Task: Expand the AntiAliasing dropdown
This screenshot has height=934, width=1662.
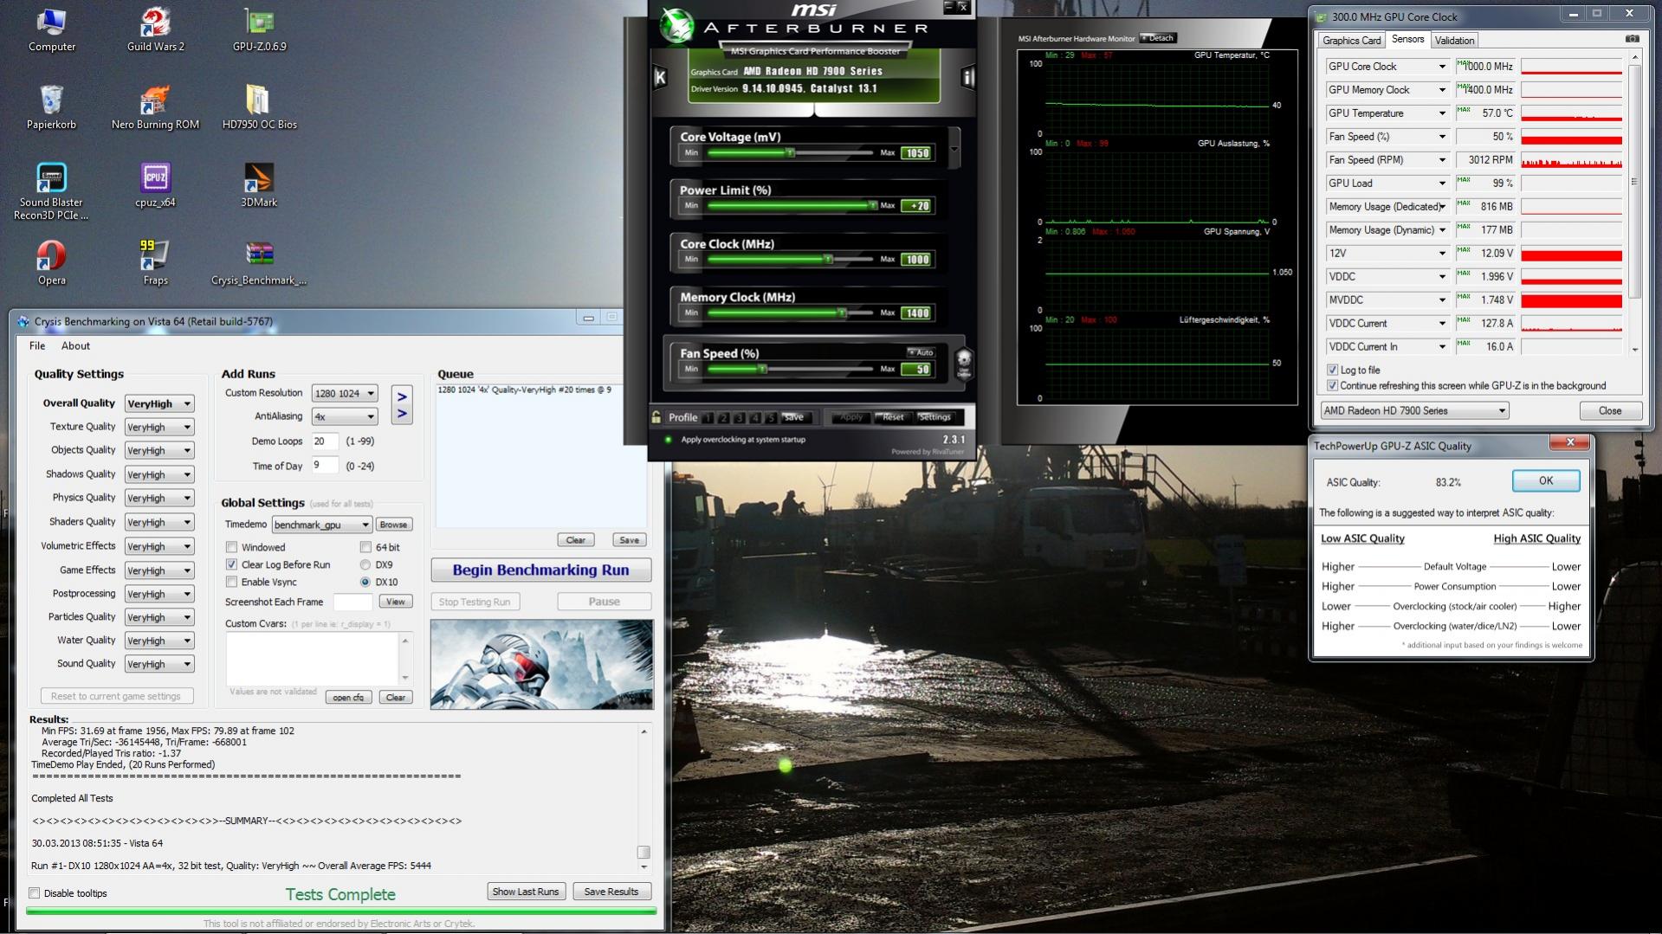Action: coord(345,416)
